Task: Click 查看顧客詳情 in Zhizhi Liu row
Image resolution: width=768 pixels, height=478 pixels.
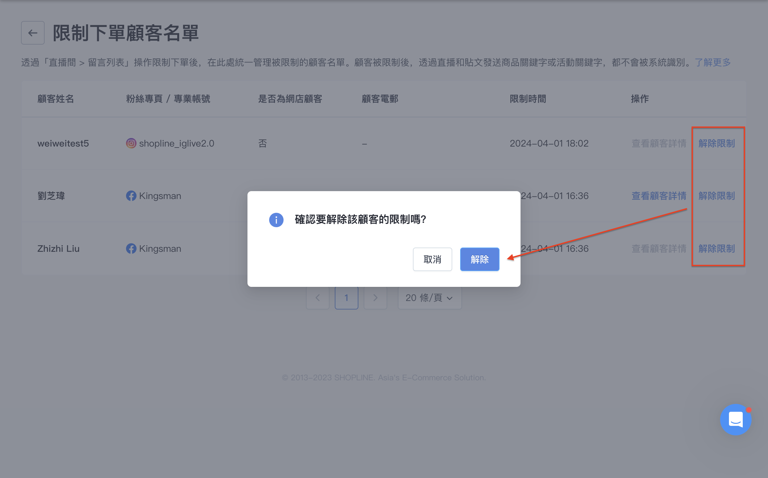Action: 659,249
